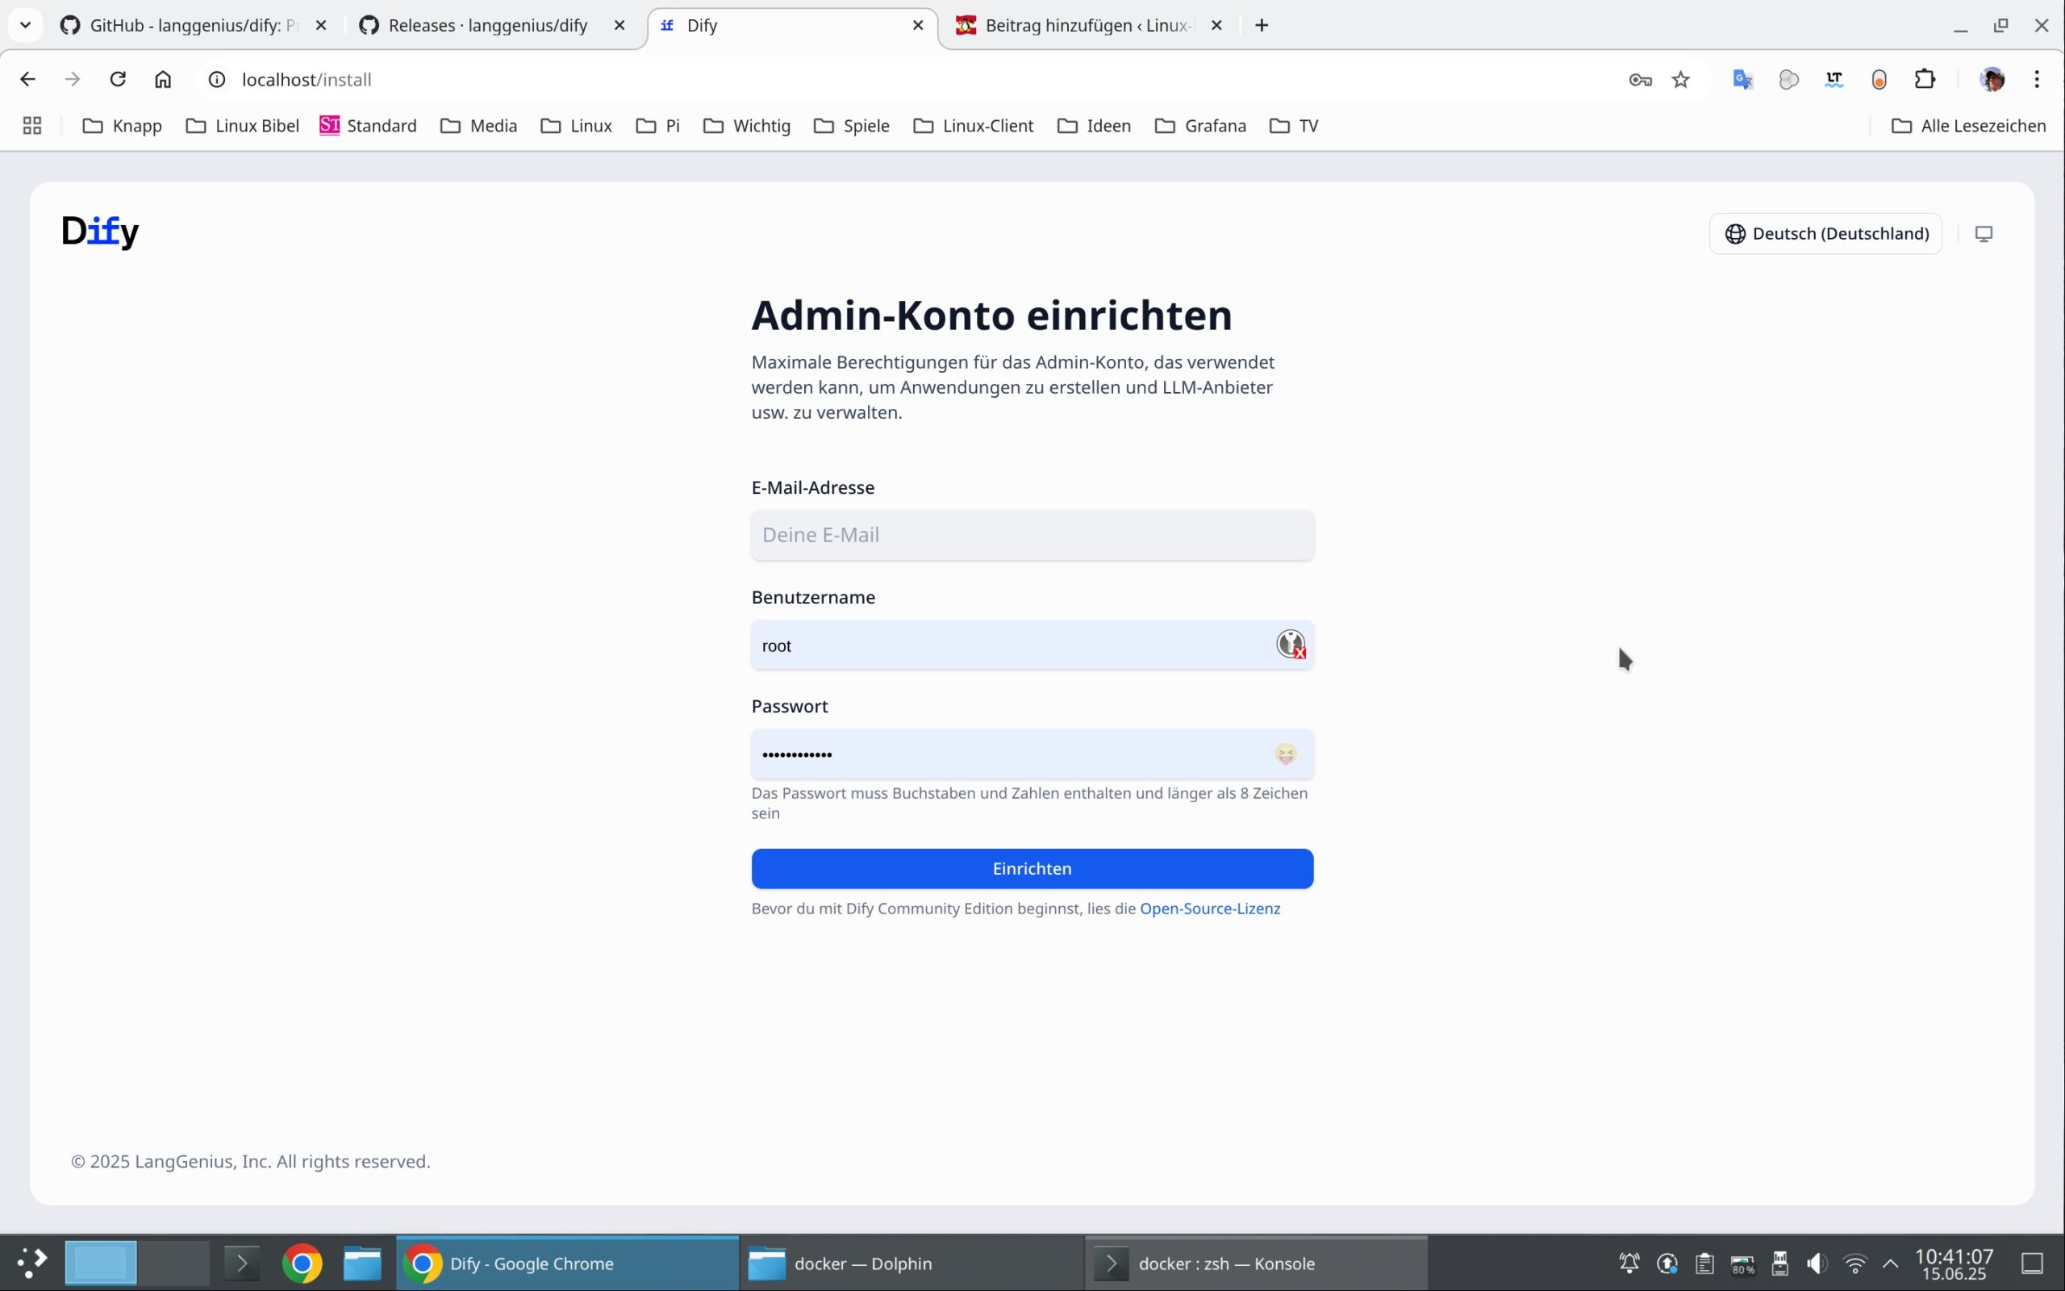Switch to the GitHub langgenius/dify tab
The image size is (2065, 1291).
click(x=194, y=26)
